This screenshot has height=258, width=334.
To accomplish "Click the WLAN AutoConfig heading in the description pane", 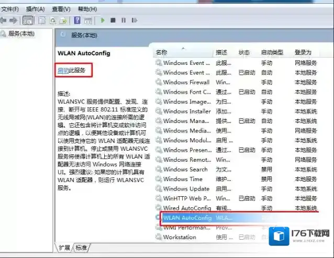I will (x=84, y=53).
